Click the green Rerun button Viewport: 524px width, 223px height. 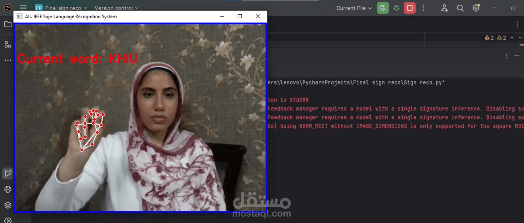[x=382, y=8]
